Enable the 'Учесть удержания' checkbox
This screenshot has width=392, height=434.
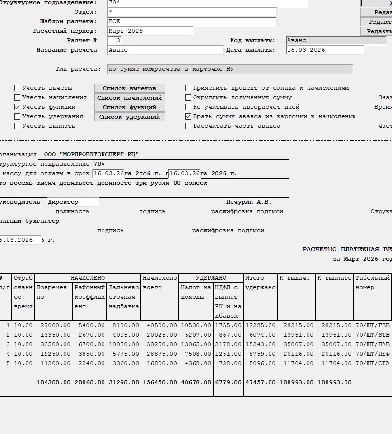click(x=18, y=117)
